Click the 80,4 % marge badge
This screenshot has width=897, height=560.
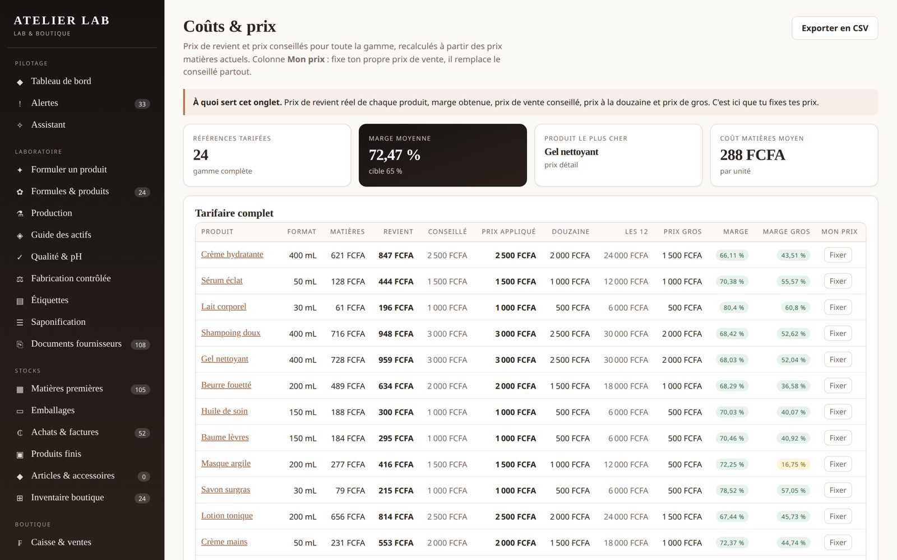pyautogui.click(x=733, y=307)
